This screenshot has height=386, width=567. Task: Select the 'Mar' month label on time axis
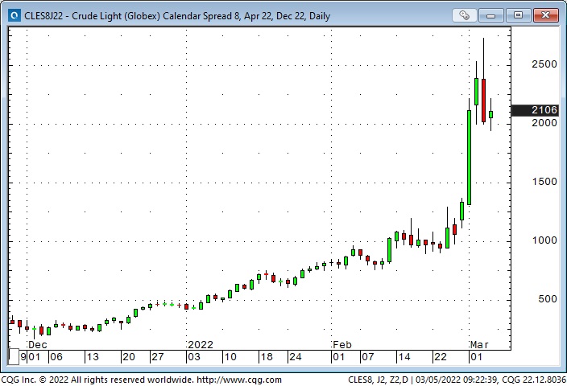point(479,344)
